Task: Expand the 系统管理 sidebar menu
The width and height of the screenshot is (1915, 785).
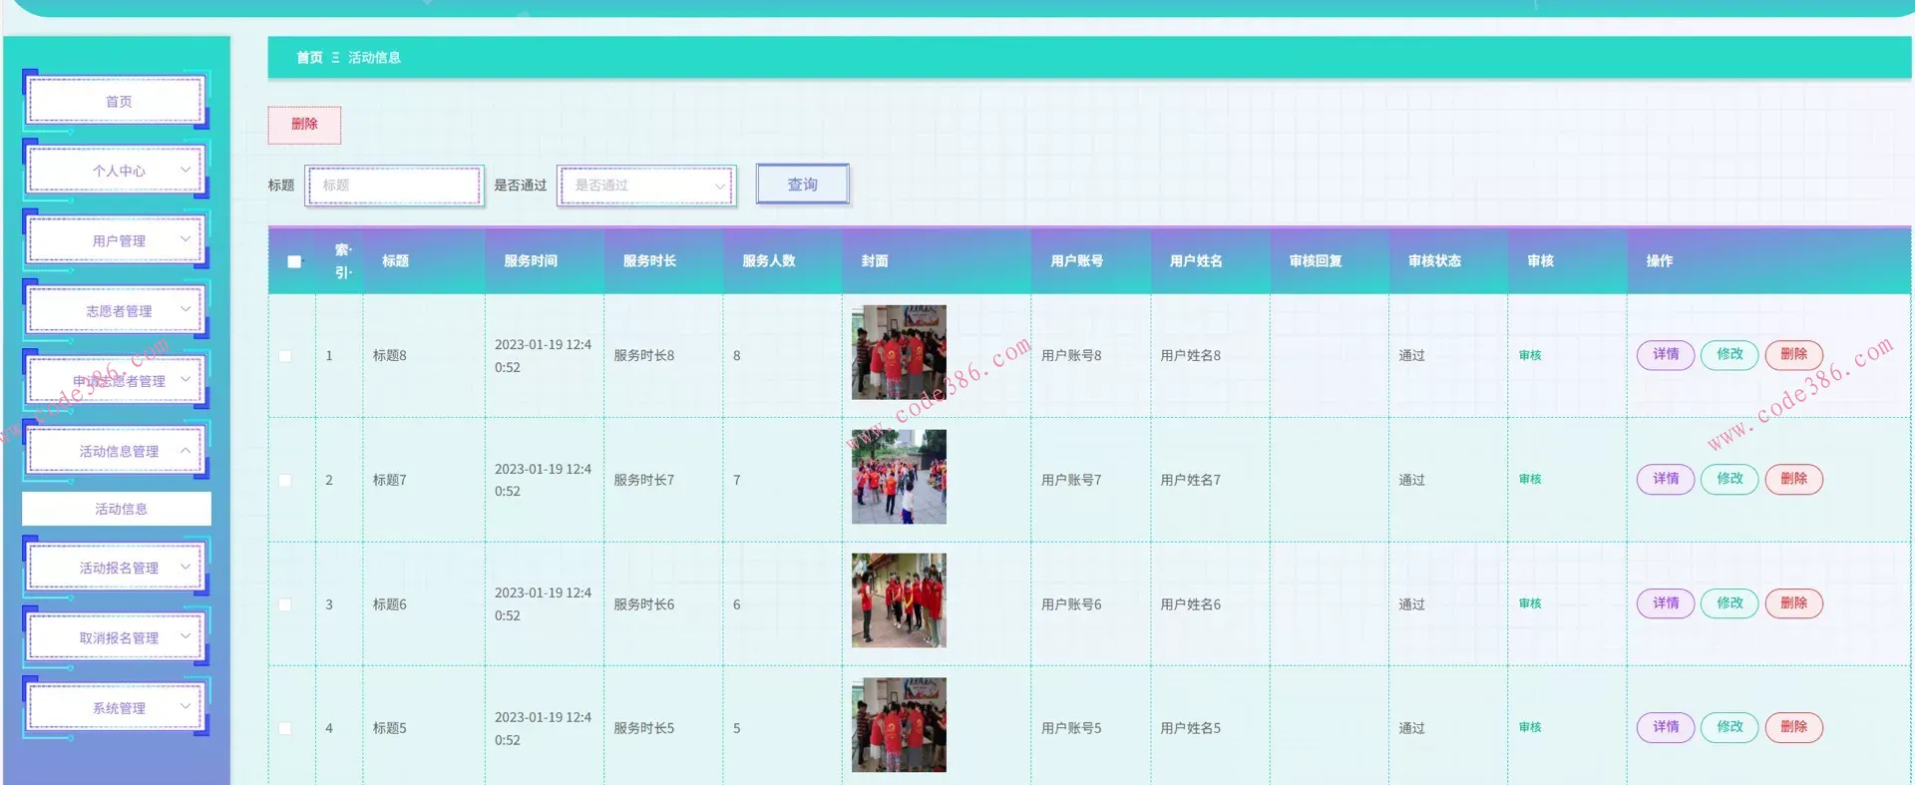Action: (118, 707)
